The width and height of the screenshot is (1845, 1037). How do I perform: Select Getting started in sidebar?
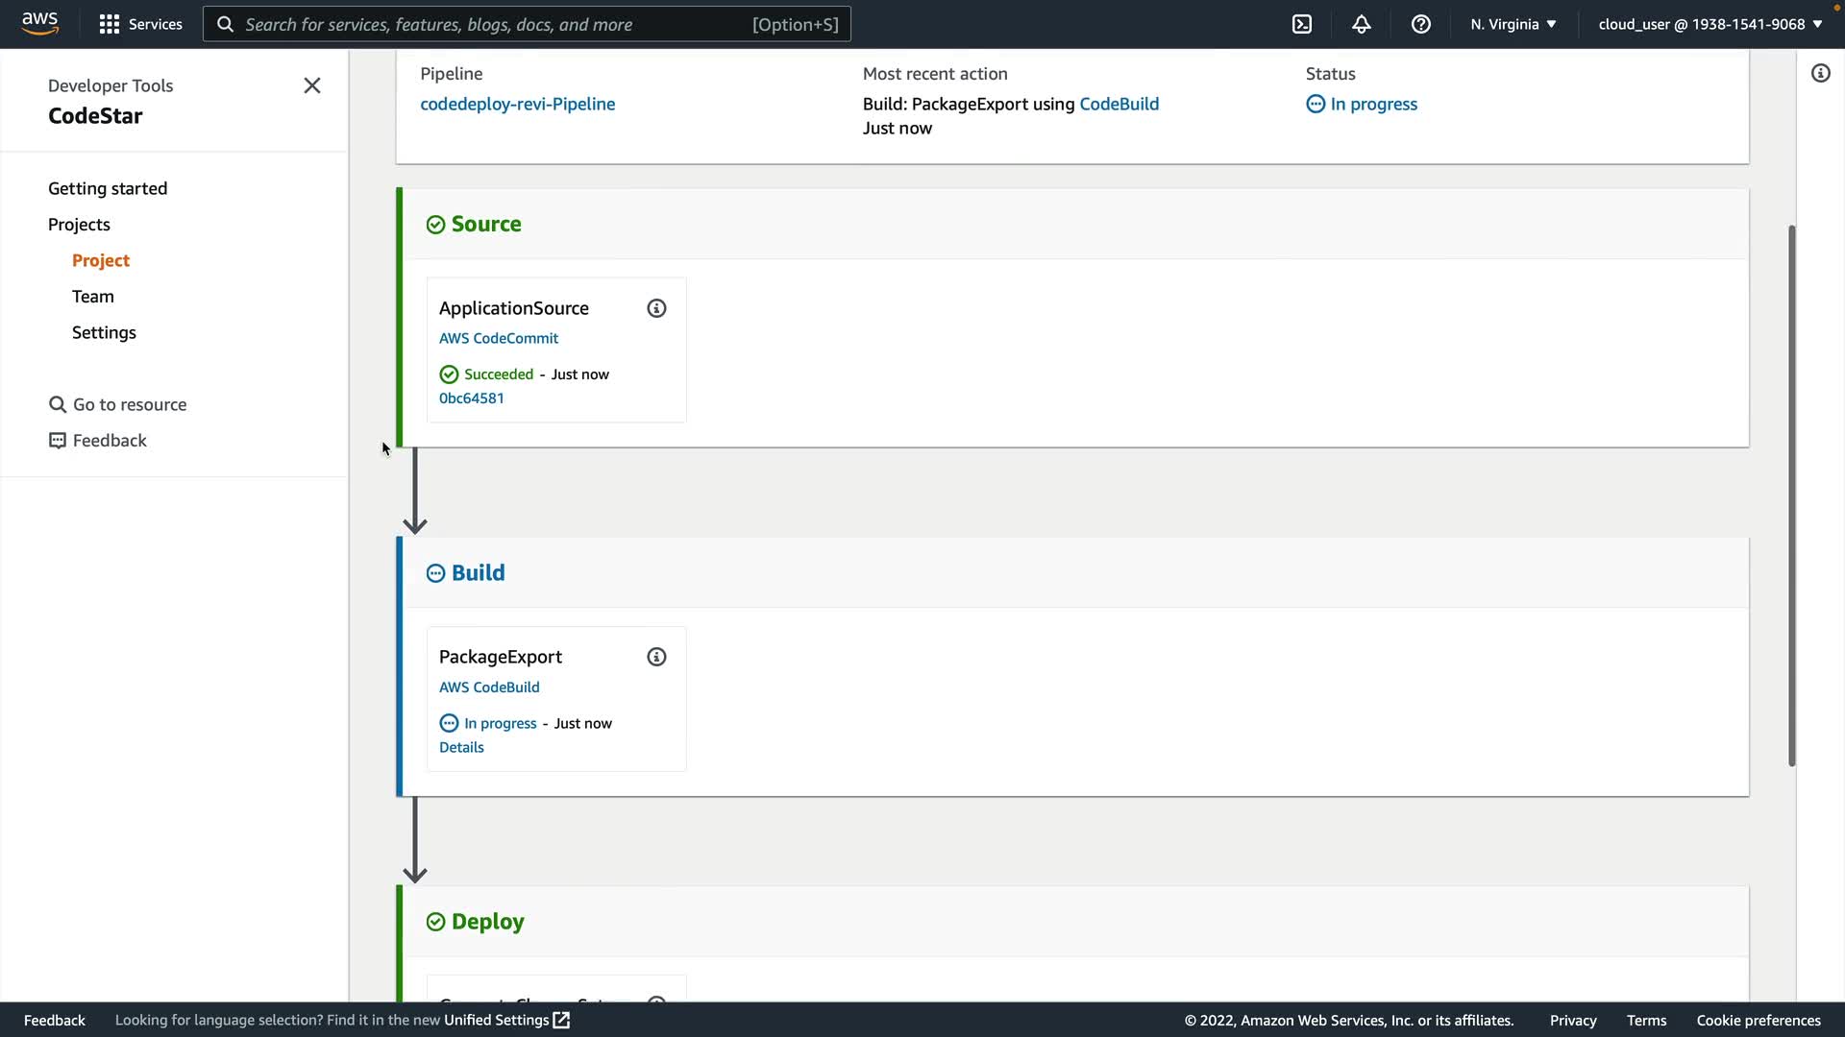108,188
